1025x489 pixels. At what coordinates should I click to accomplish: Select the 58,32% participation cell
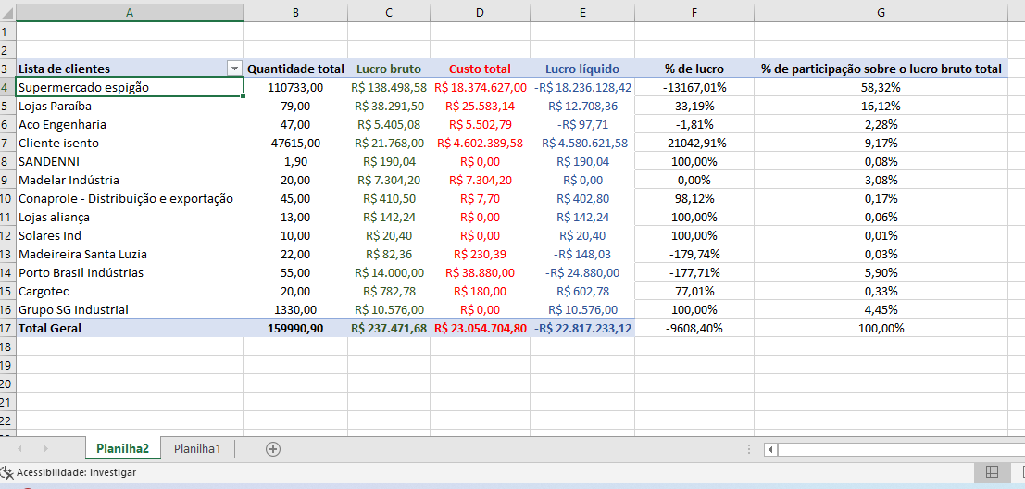(881, 87)
